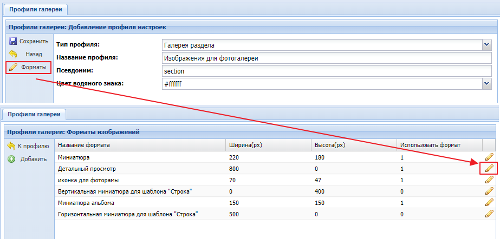This screenshot has height=239, width=500.
Task: Edit the Миниатюра альбома pencil icon
Action: pos(489,203)
